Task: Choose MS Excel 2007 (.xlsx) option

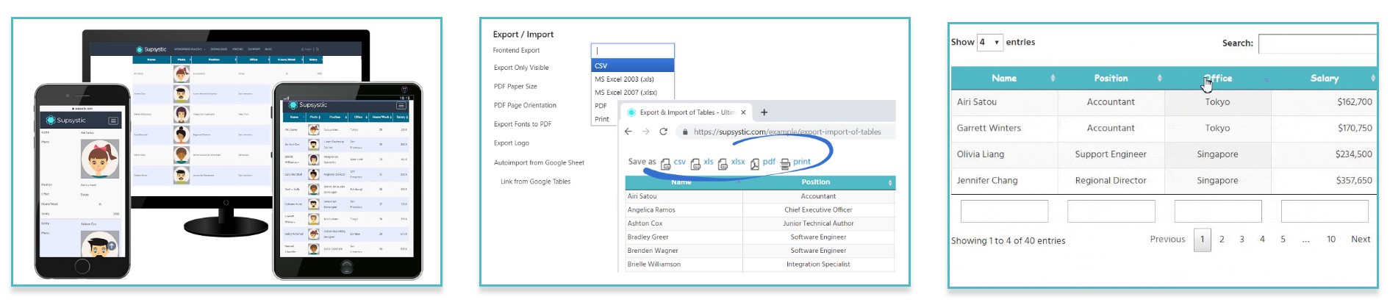Action: [632, 93]
